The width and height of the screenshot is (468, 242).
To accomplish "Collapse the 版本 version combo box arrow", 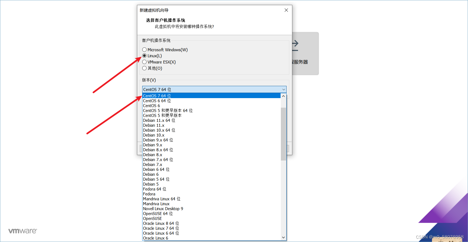I will (284, 89).
